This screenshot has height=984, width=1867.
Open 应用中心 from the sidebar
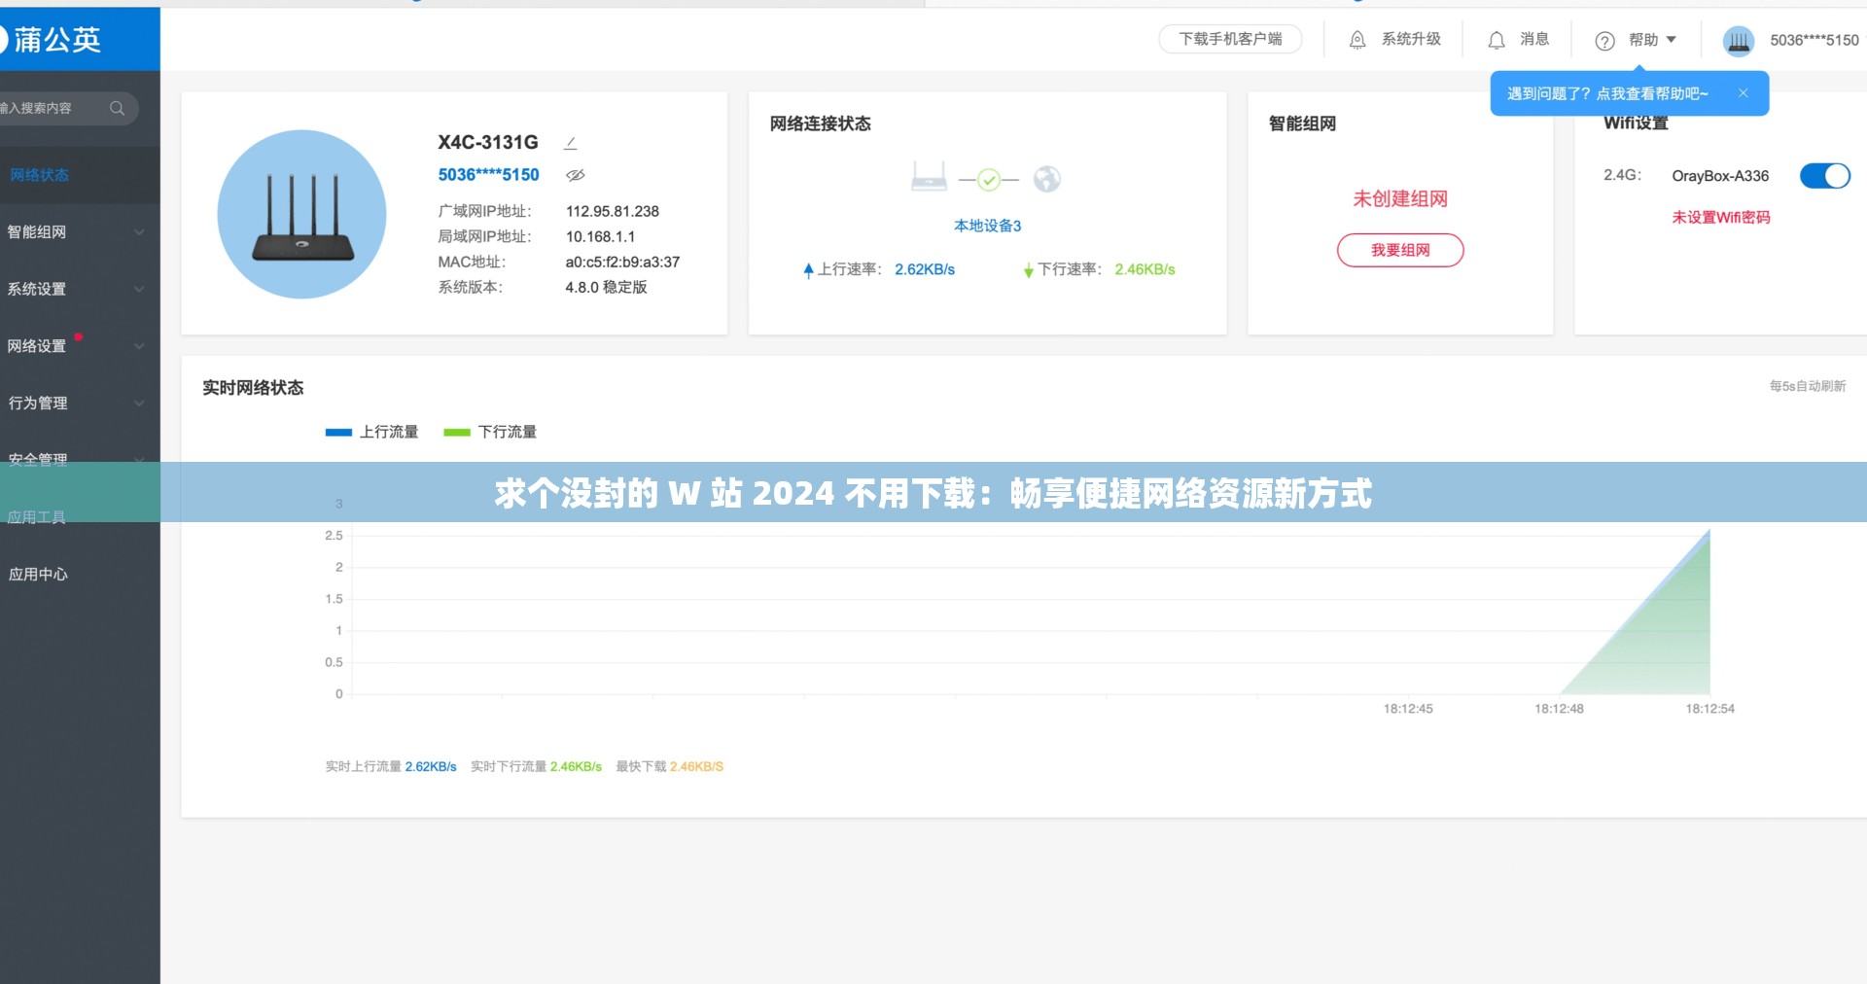(39, 574)
